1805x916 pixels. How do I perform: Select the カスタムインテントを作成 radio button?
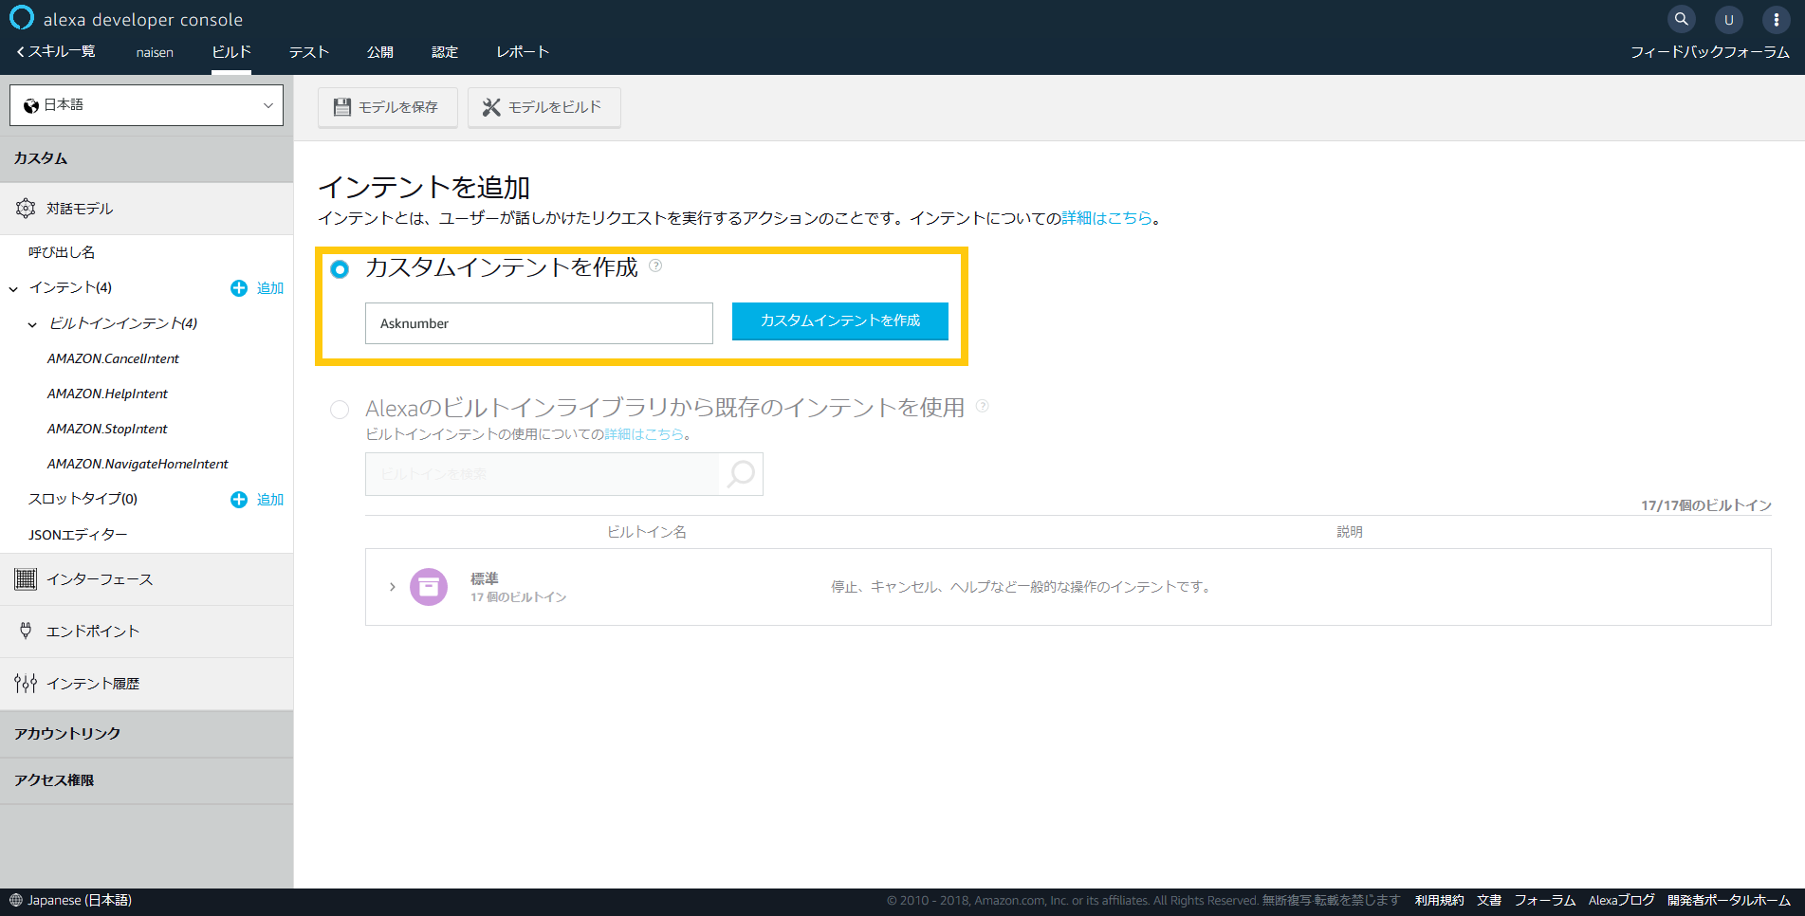340,269
